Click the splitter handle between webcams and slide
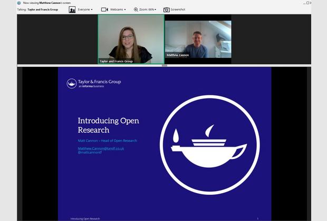The width and height of the screenshot is (327, 221). (x=165, y=66)
